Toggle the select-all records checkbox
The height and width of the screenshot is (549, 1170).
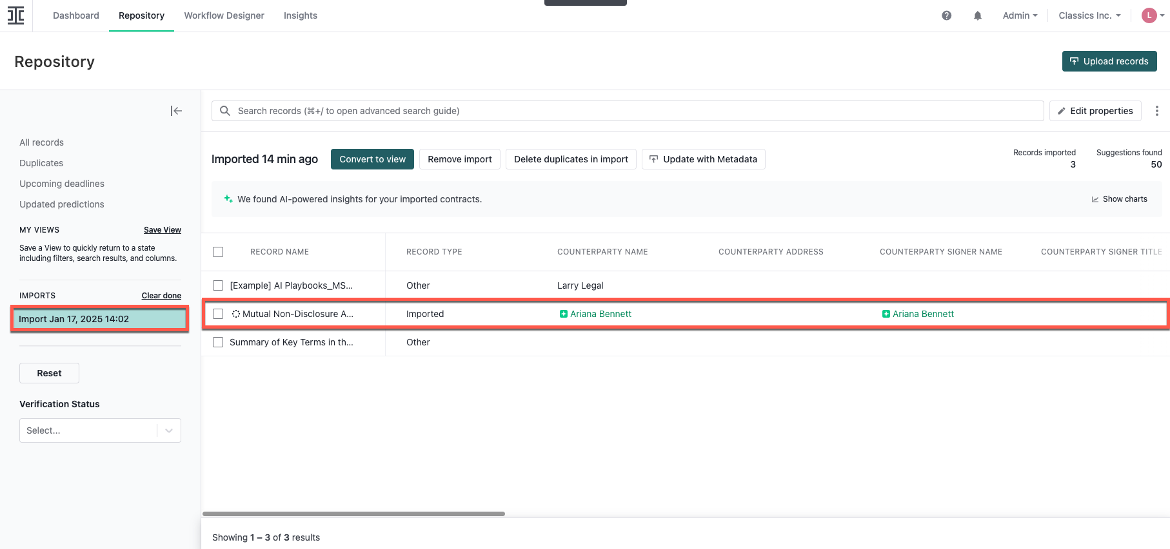(x=218, y=252)
